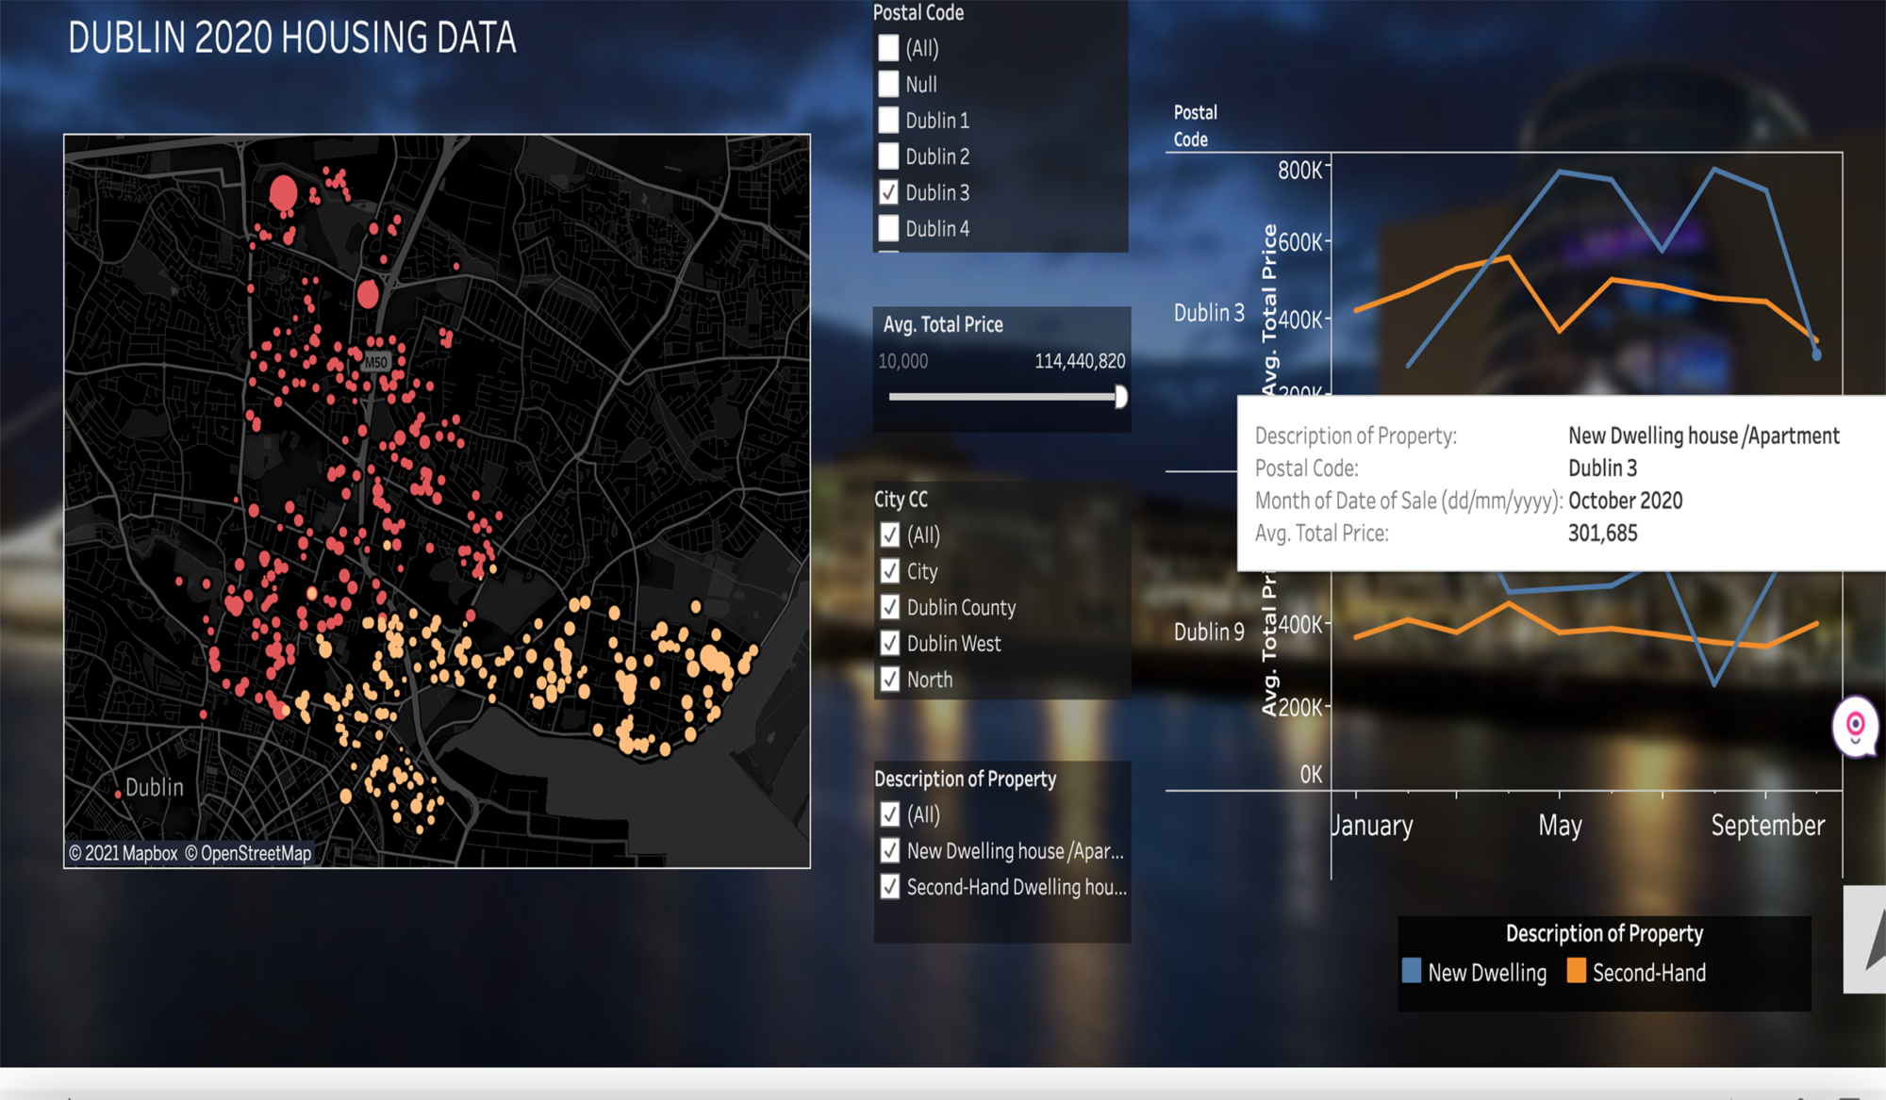Uncheck the Dublin 3 postal code checkbox

[888, 192]
